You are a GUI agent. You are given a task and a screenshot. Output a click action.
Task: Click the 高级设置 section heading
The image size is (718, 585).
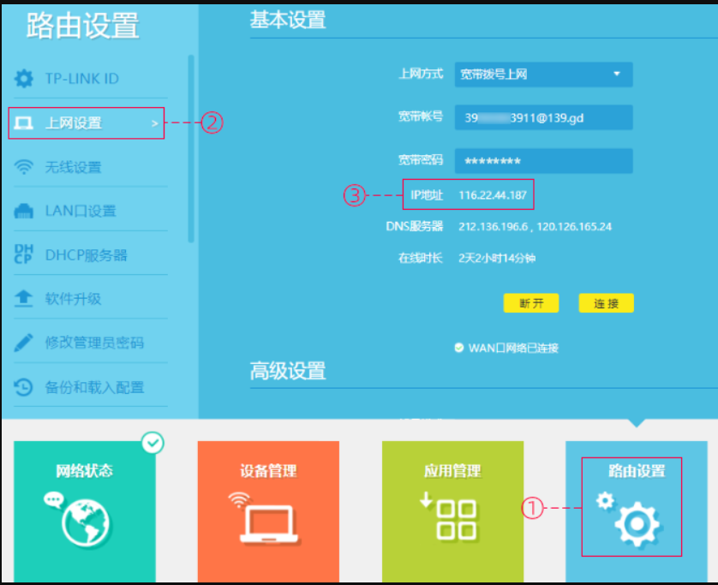[x=288, y=371]
